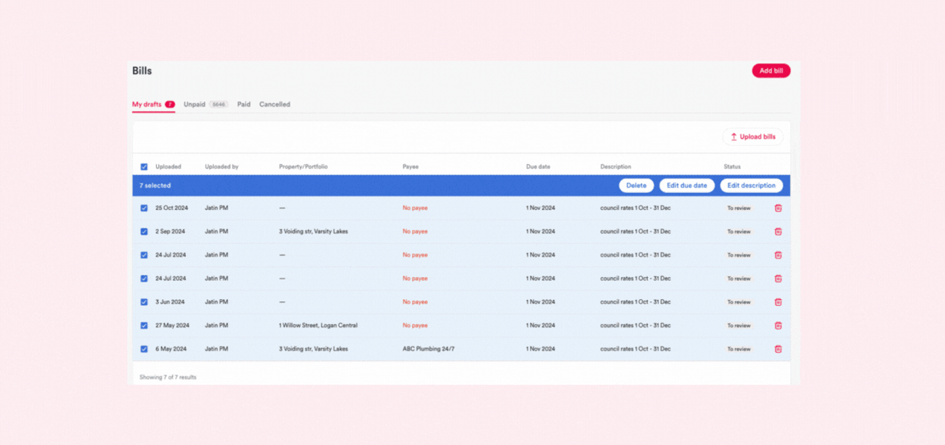
Task: Delete the 25 Oct 2024 bill via trash icon
Action: point(778,208)
